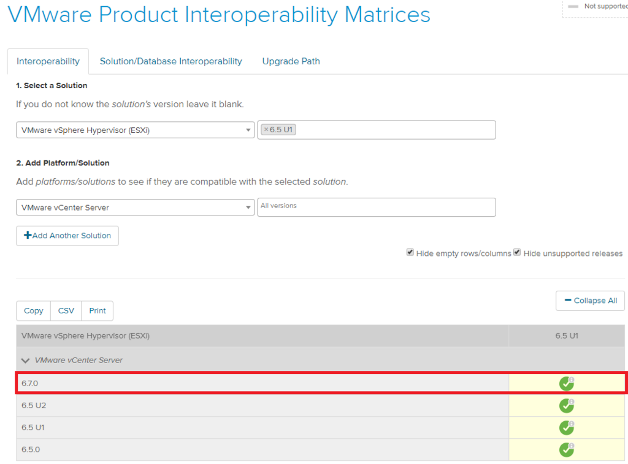Click the green compatible checkmark for vCenter 6.7.0
628x464 pixels.
[x=566, y=384]
